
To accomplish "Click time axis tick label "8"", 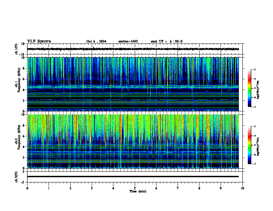I will pyautogui.click(x=199, y=188).
